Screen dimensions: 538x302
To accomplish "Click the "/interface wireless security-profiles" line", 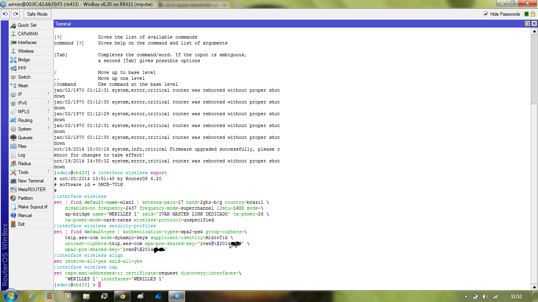I will [x=105, y=226].
